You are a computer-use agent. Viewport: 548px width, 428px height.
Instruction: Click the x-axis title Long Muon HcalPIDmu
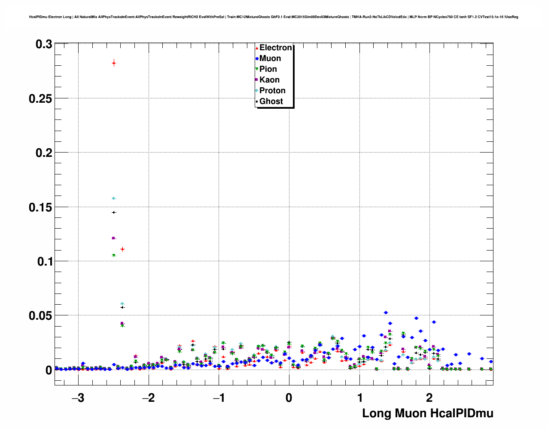[428, 413]
